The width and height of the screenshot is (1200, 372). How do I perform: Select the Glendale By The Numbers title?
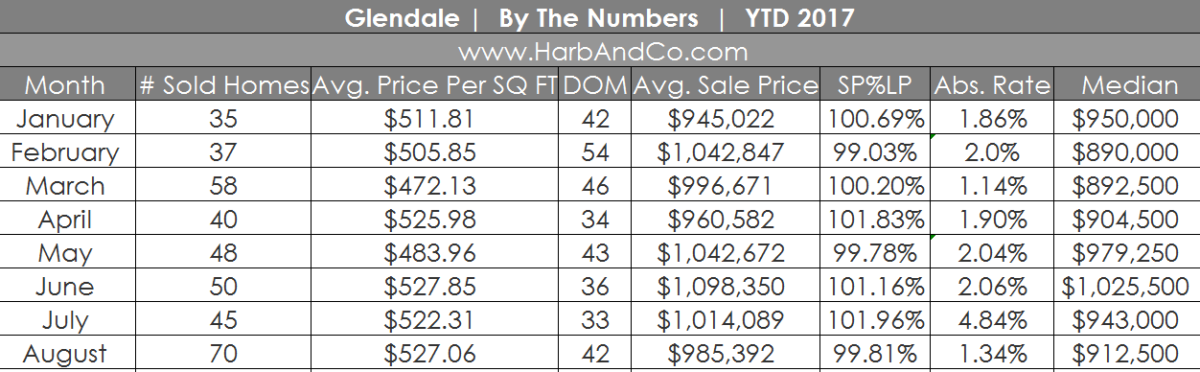click(600, 17)
